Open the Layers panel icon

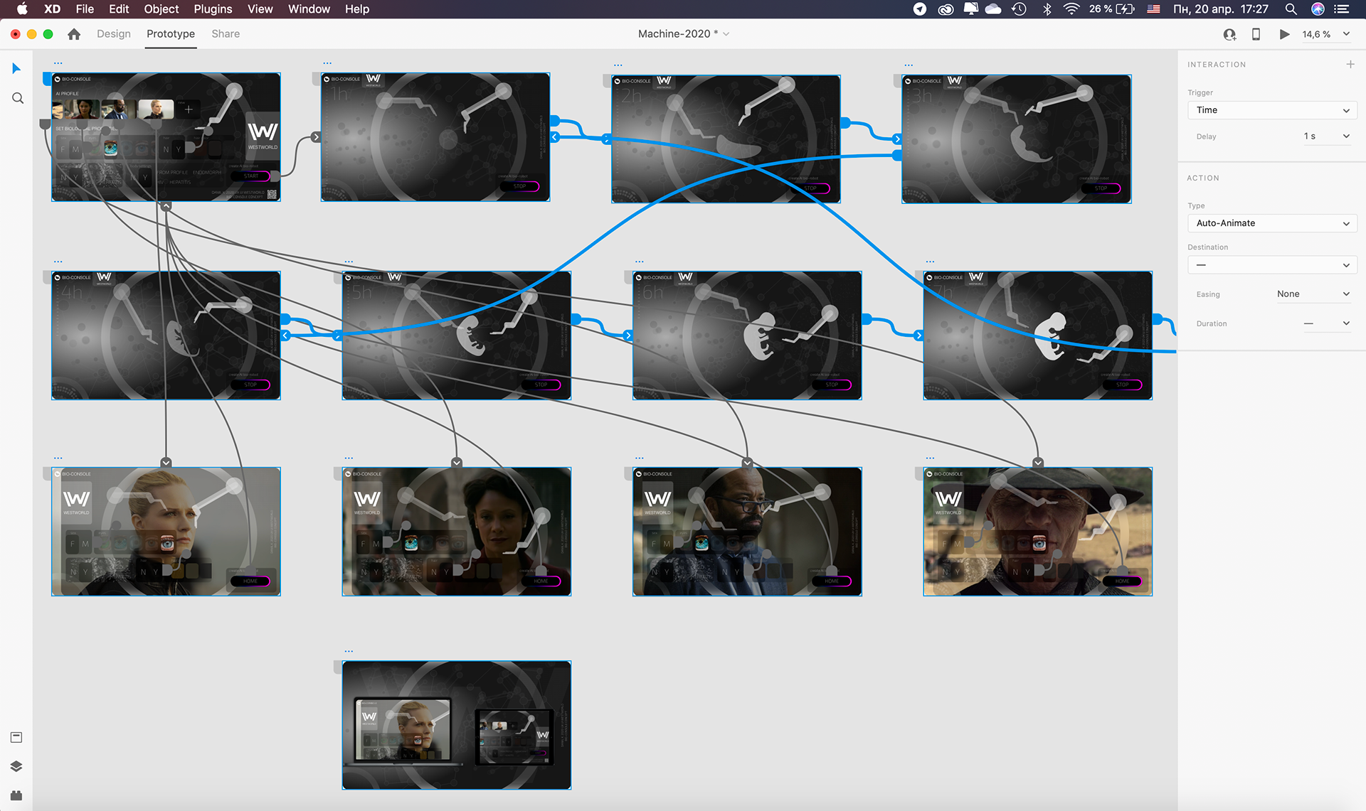(x=16, y=766)
